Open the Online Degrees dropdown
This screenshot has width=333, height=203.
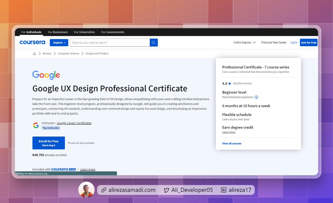coord(244,42)
